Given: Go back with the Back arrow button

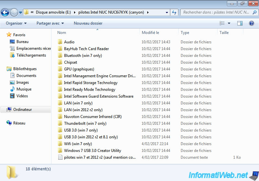Looking at the screenshot, I should pos(5,12).
